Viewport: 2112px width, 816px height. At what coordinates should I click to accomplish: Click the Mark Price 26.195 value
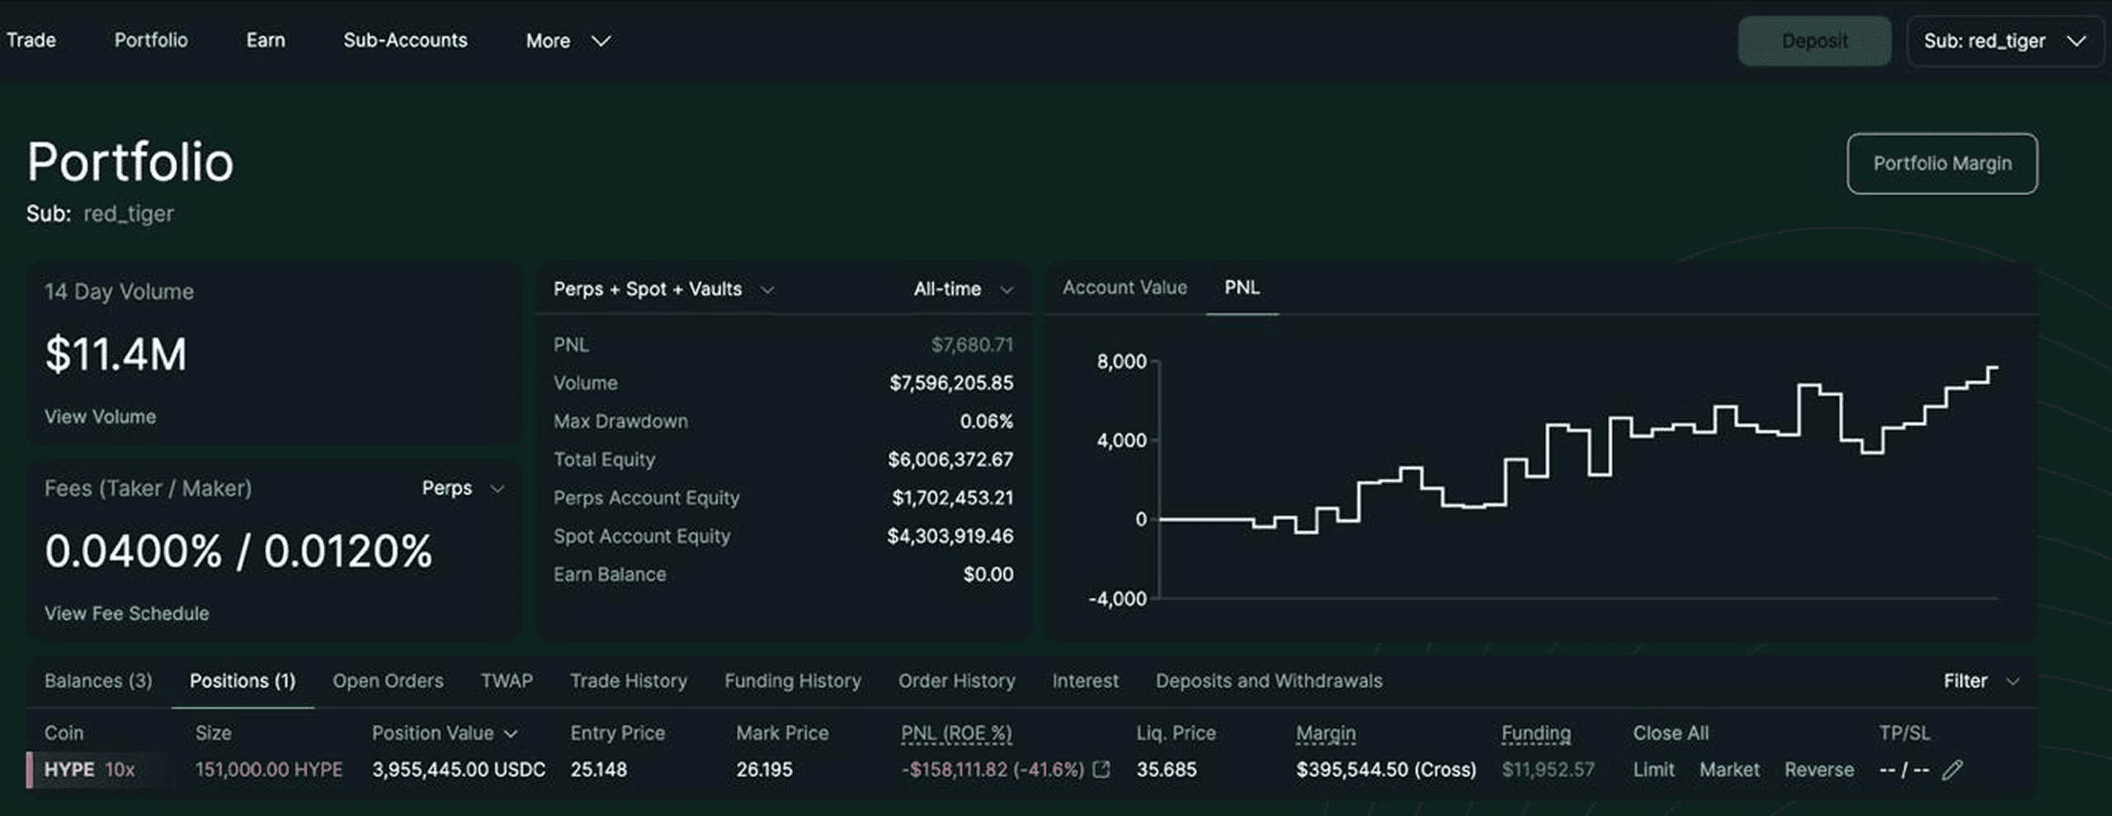[764, 770]
